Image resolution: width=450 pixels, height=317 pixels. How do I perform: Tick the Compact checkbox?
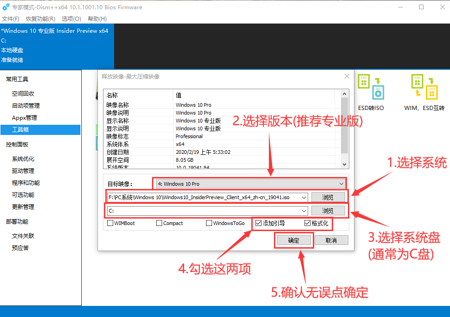click(x=159, y=223)
